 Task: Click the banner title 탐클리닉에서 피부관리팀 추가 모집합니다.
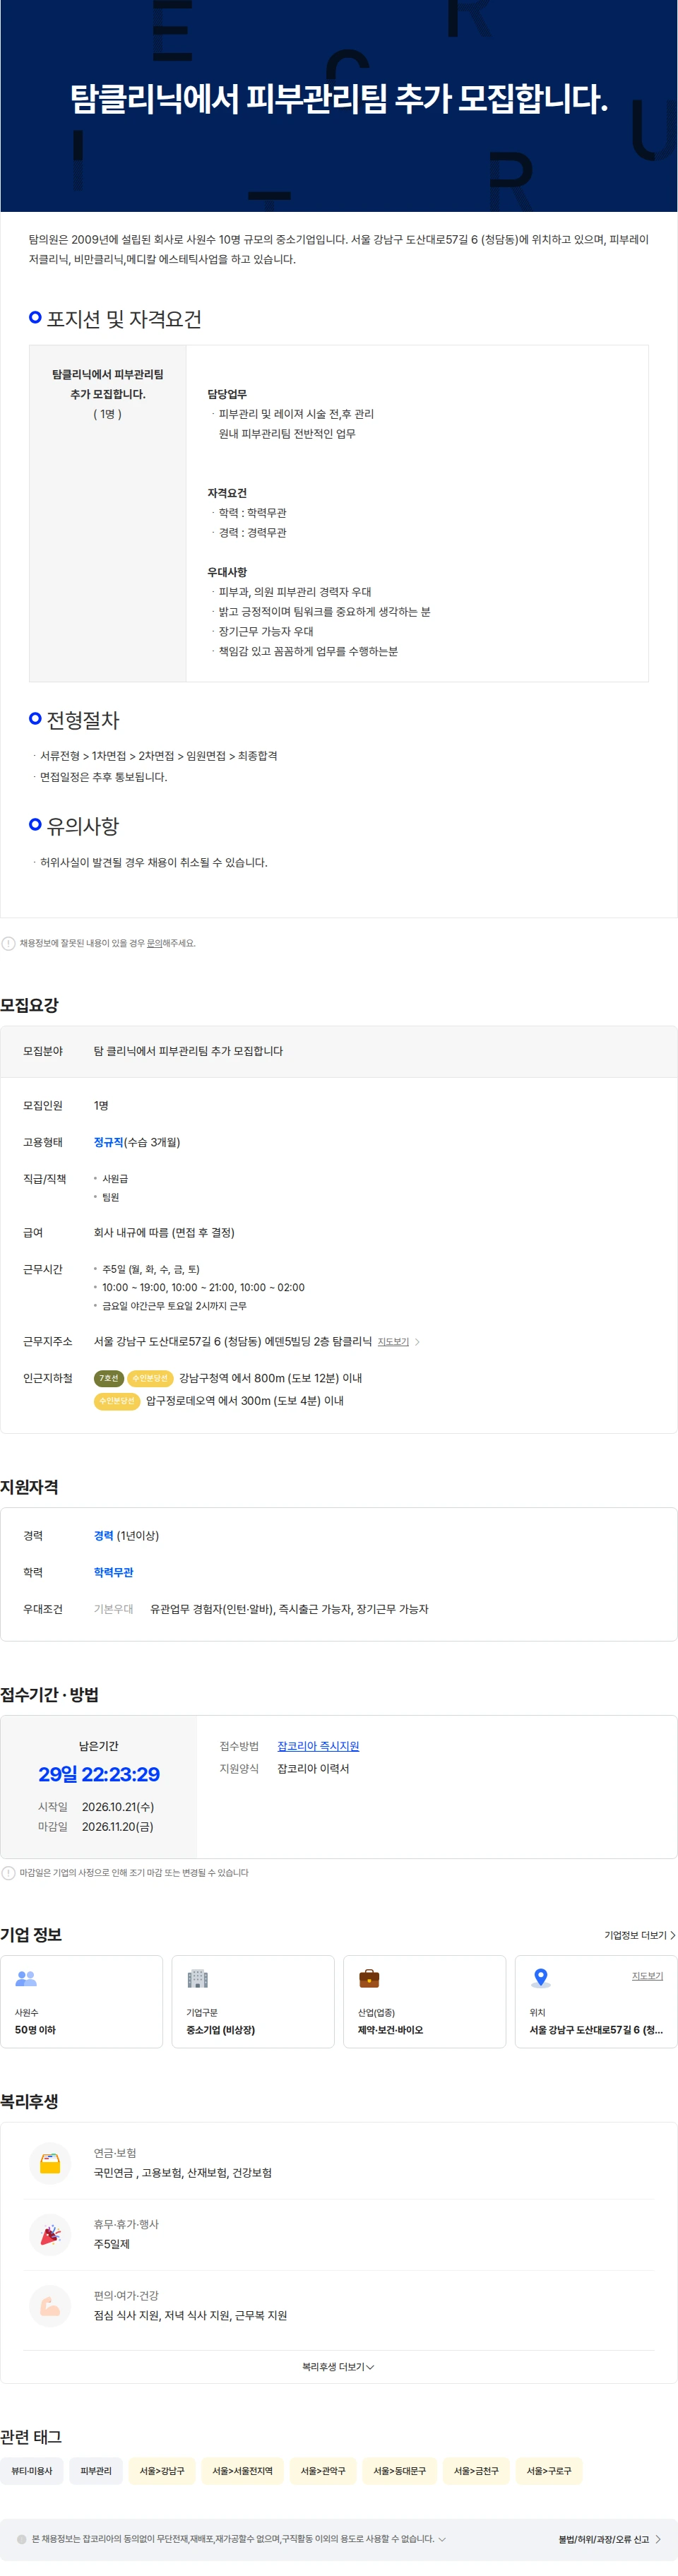click(x=339, y=98)
